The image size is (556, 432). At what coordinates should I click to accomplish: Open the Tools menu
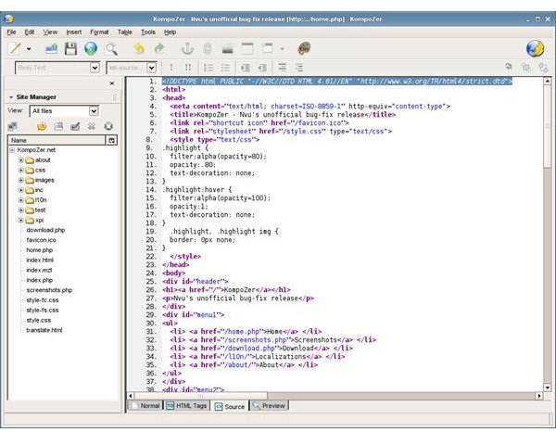click(148, 32)
